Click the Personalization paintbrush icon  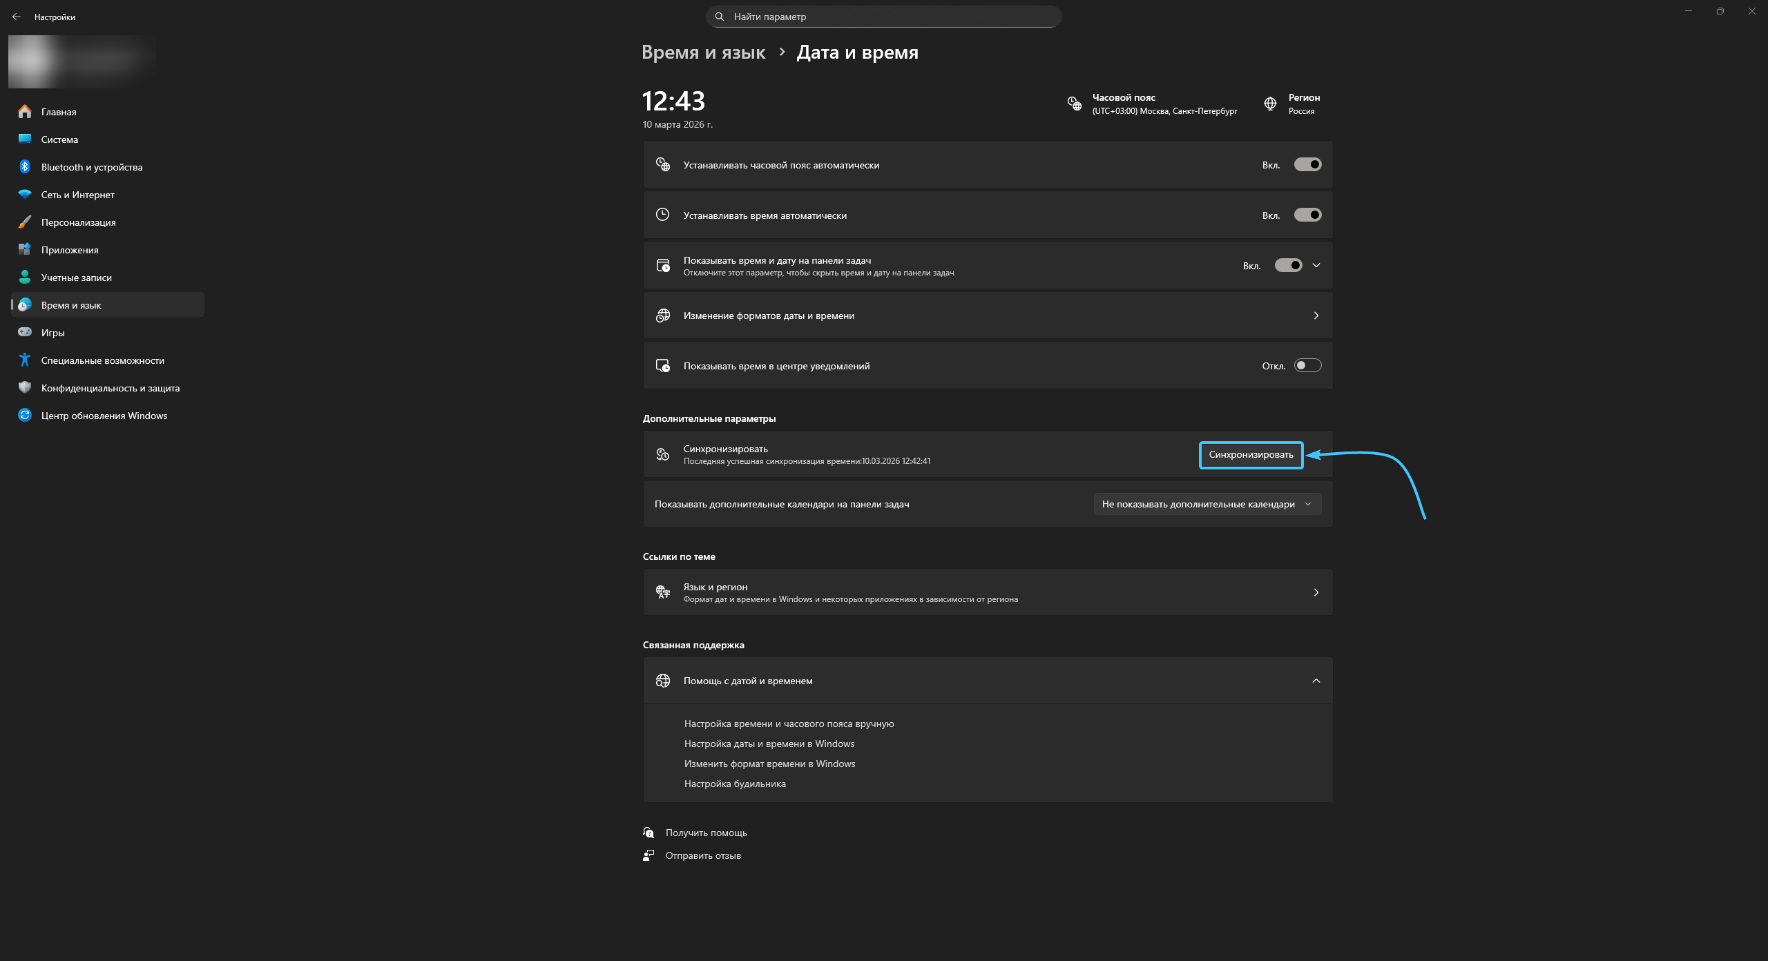tap(25, 222)
